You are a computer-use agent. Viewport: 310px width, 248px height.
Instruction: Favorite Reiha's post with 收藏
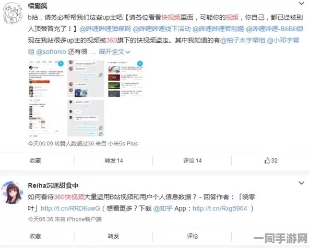pos(35,236)
